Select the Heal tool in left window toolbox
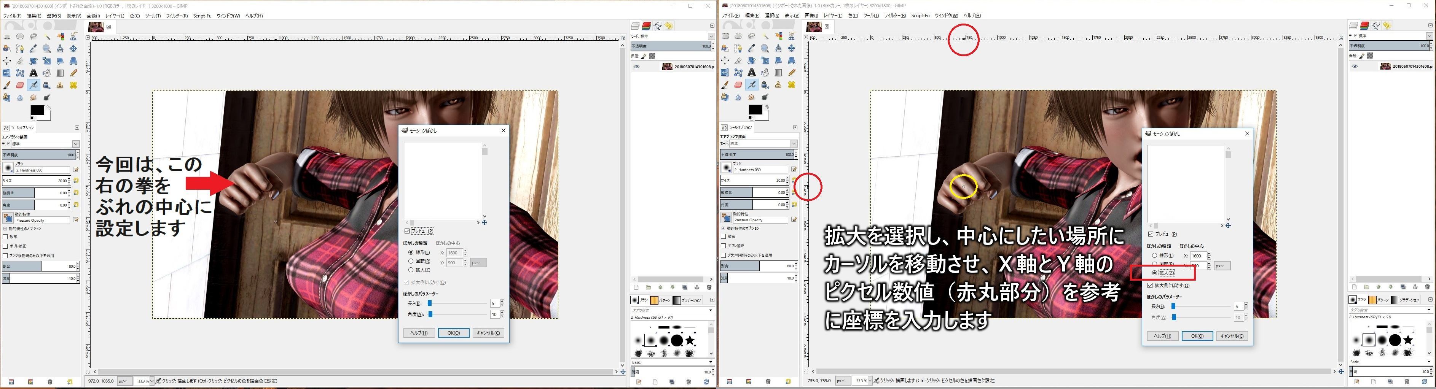 (73, 85)
